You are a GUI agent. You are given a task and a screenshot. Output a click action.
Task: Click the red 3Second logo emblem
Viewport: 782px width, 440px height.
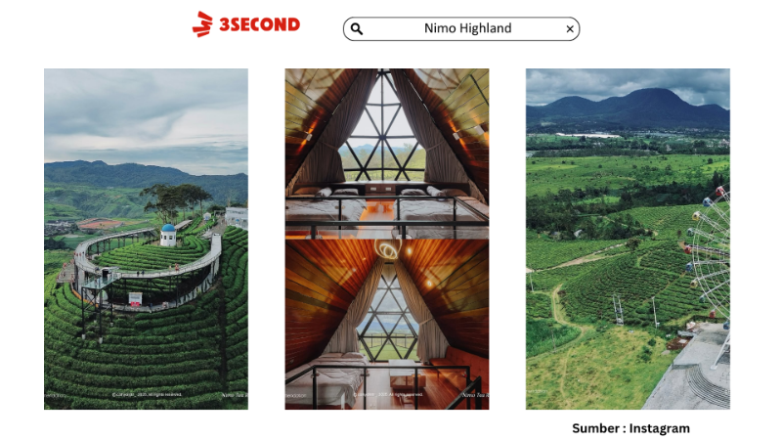point(202,23)
